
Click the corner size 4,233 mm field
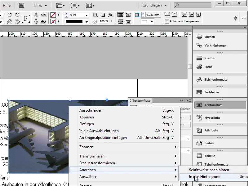click(153, 15)
